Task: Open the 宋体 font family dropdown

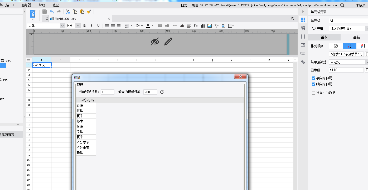Action: pyautogui.click(x=62, y=26)
